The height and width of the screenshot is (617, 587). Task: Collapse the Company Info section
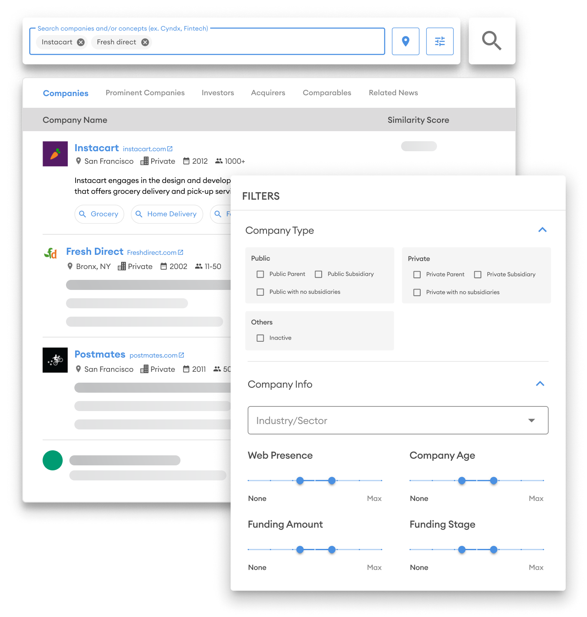point(540,383)
